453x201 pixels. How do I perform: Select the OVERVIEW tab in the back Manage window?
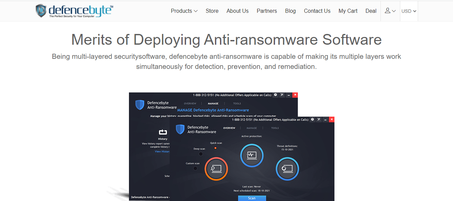(x=190, y=104)
